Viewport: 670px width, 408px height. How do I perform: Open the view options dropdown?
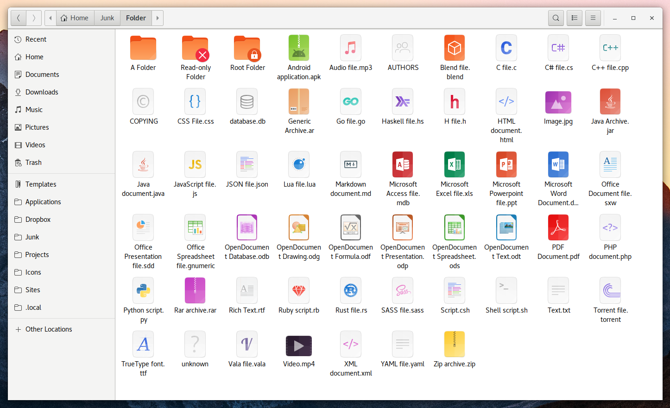pyautogui.click(x=575, y=18)
